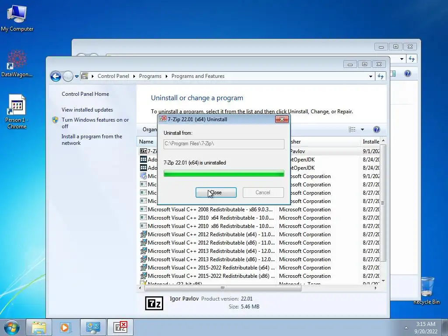Click help icon in the background window
This screenshot has height=336, width=448.
(408, 73)
